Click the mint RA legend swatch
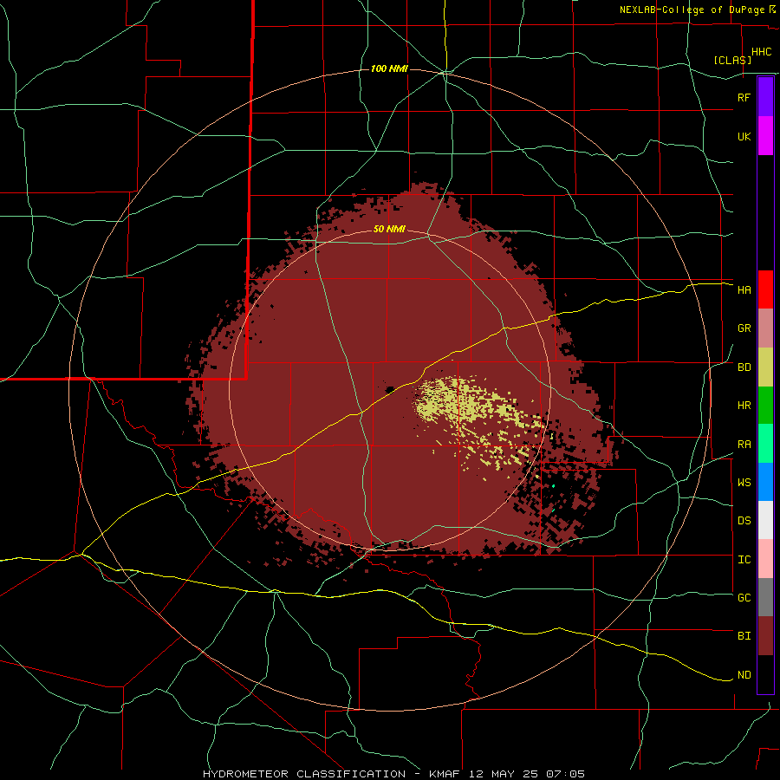Image resolution: width=780 pixels, height=780 pixels. [x=765, y=444]
